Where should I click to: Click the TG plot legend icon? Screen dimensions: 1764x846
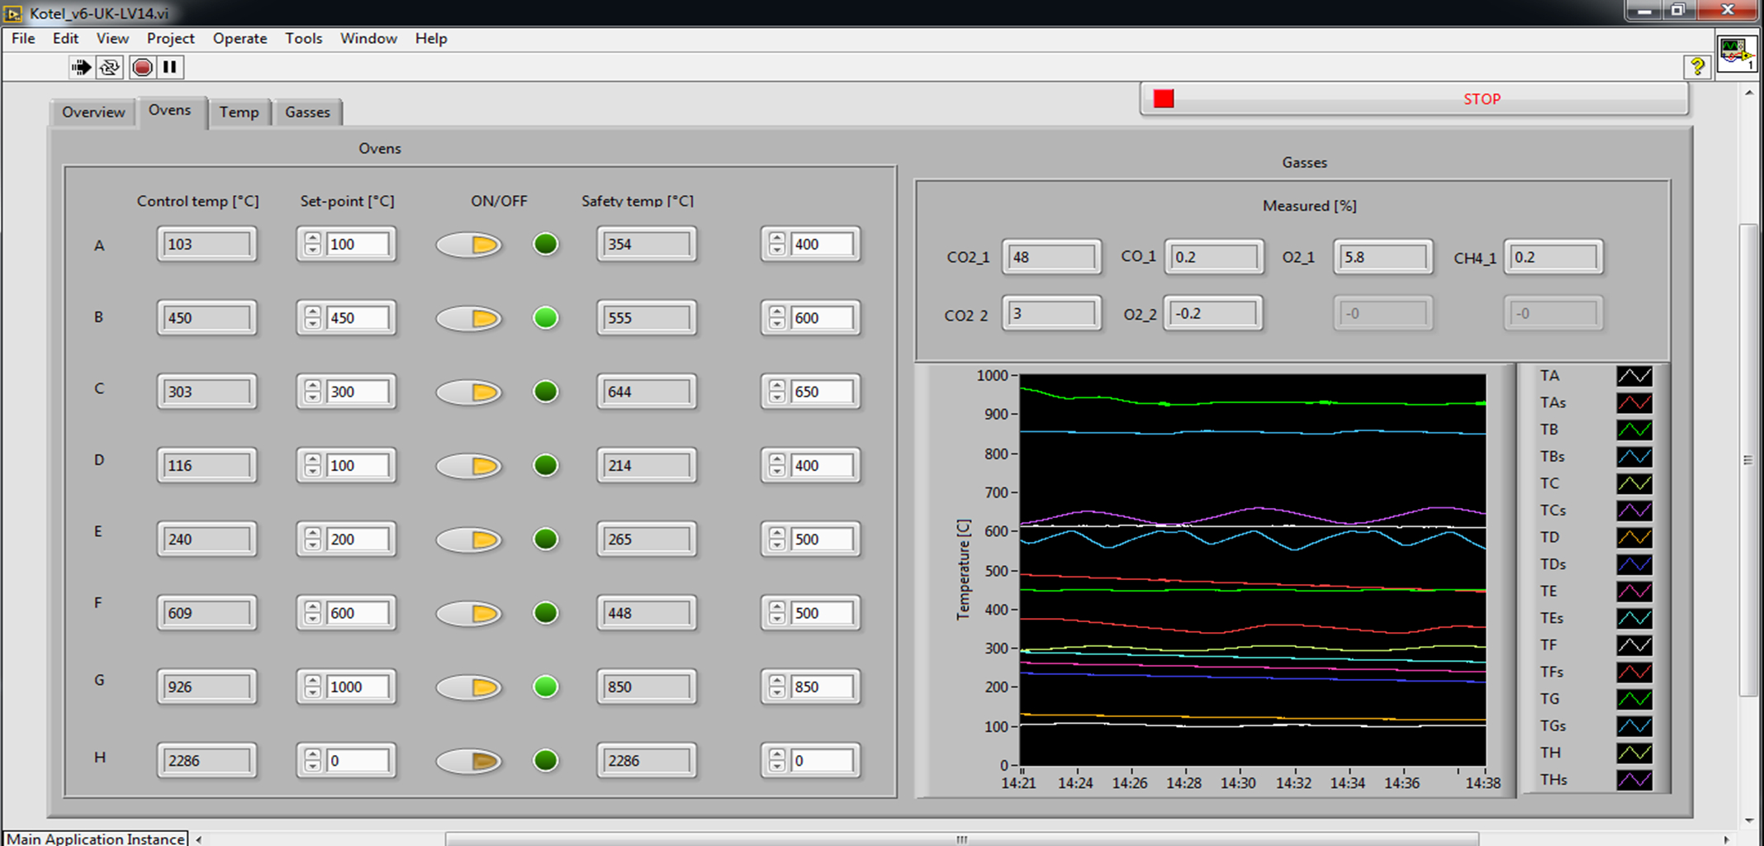point(1634,699)
